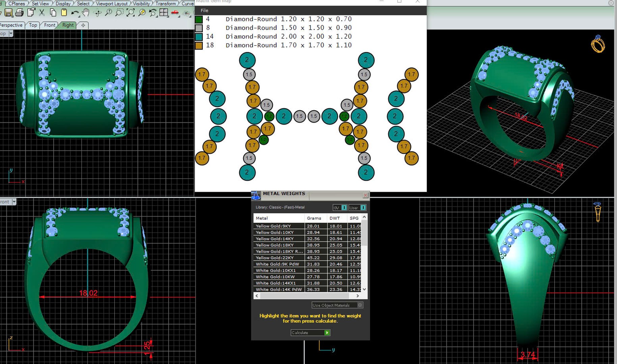The image size is (617, 364).
Task: Toggle Use Object Materials option
Action: (337, 305)
